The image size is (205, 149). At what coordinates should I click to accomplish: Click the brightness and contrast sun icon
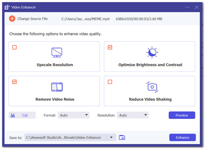pyautogui.click(x=152, y=52)
